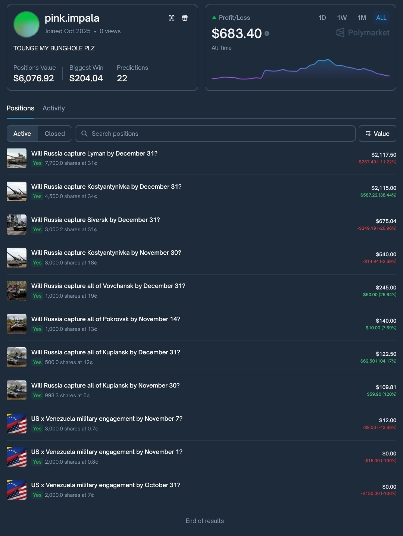Click '998.3 shares at 5¢' text
Image resolution: width=403 pixels, height=536 pixels.
[x=67, y=395]
